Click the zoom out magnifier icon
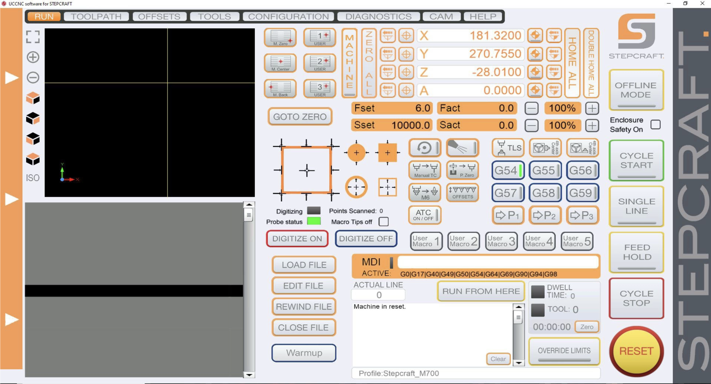The image size is (711, 384). pyautogui.click(x=33, y=78)
